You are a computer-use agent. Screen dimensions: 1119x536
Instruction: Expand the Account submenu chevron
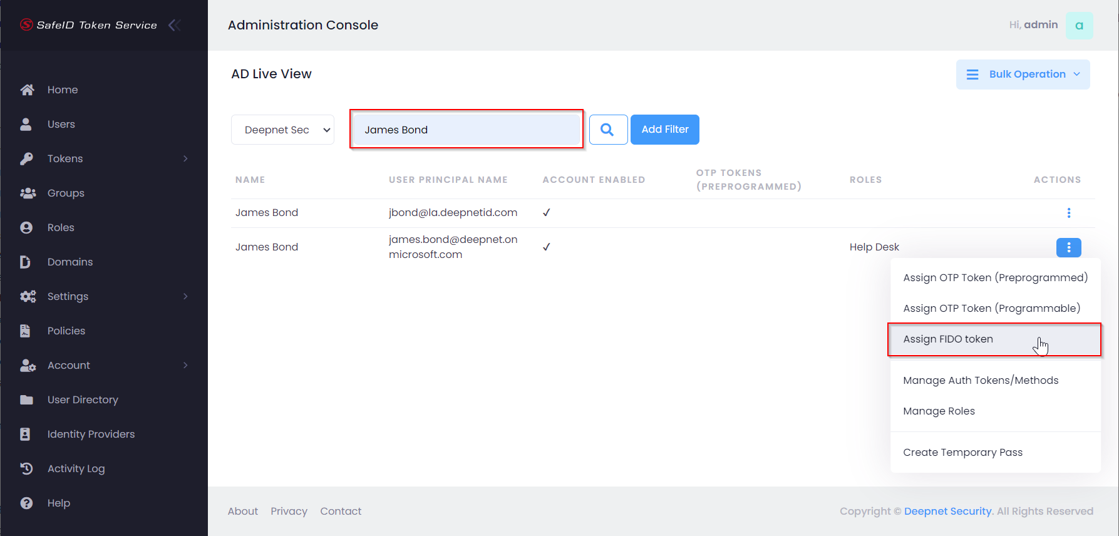point(185,365)
